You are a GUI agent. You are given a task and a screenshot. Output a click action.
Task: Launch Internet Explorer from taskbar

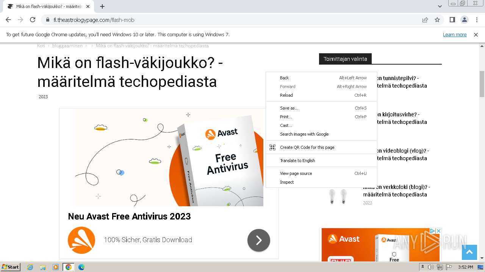[30, 267]
